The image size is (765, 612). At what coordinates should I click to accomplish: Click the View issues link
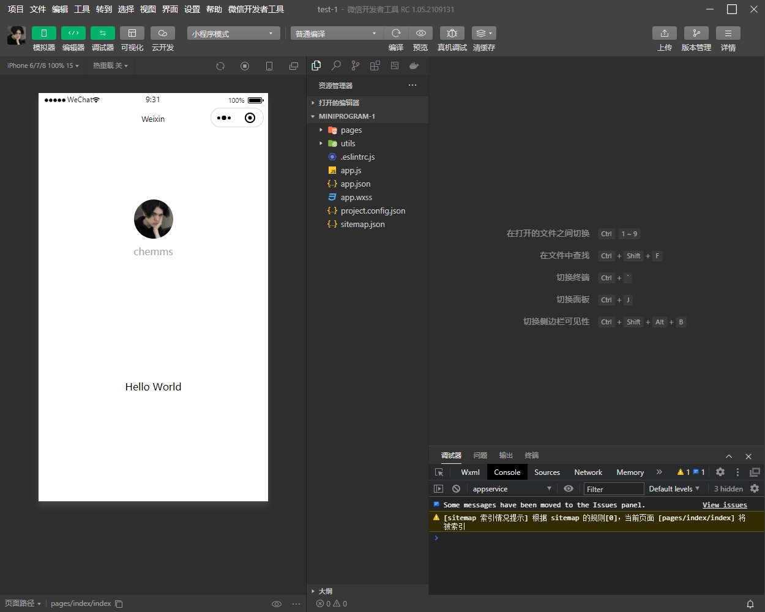[725, 505]
